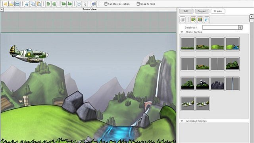Click the Datablock input field
The width and height of the screenshot is (254, 143).
tap(220, 27)
